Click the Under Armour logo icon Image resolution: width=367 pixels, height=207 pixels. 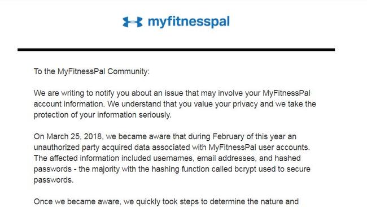point(133,22)
